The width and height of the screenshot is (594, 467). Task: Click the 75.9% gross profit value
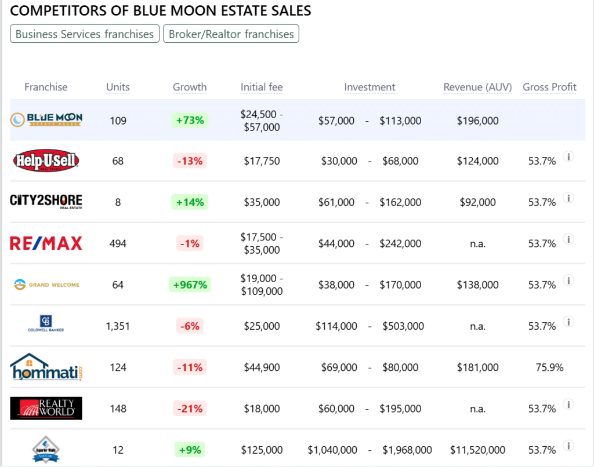pos(550,367)
